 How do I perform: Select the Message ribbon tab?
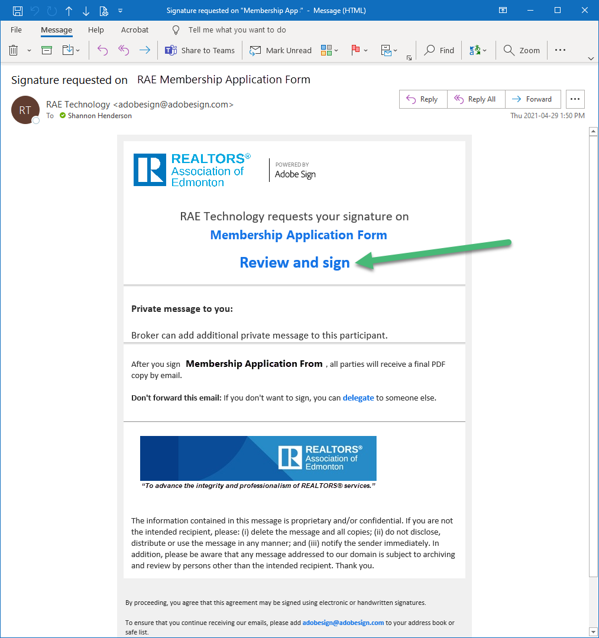click(x=57, y=30)
